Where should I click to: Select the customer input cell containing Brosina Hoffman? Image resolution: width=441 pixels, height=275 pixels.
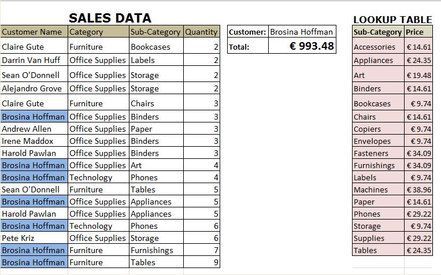click(302, 32)
